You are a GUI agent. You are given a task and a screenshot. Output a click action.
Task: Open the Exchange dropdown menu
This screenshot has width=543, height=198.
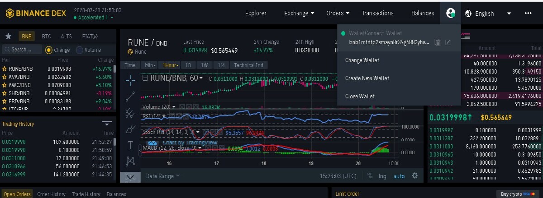point(299,13)
